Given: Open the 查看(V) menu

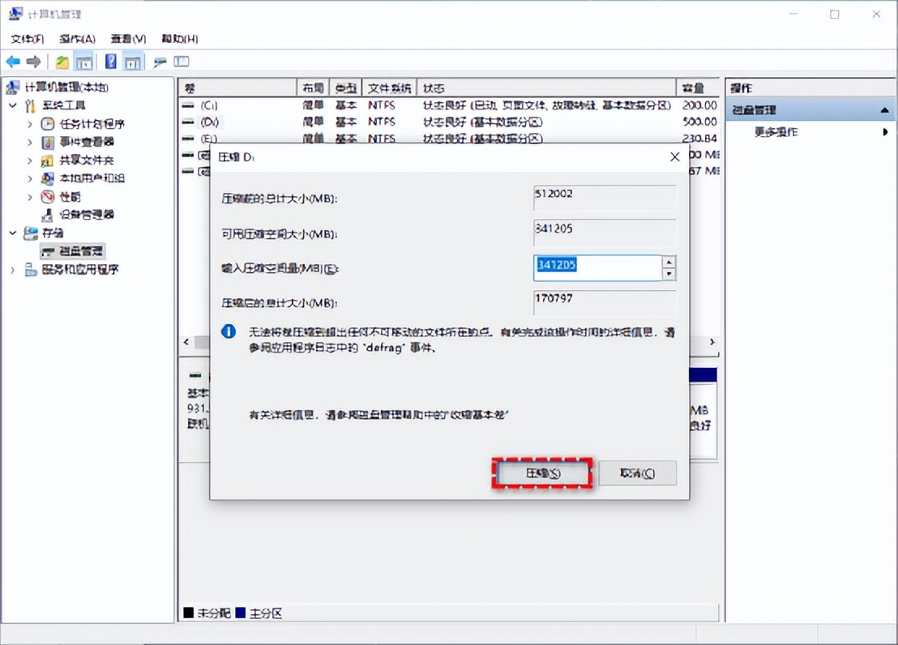Looking at the screenshot, I should tap(128, 39).
